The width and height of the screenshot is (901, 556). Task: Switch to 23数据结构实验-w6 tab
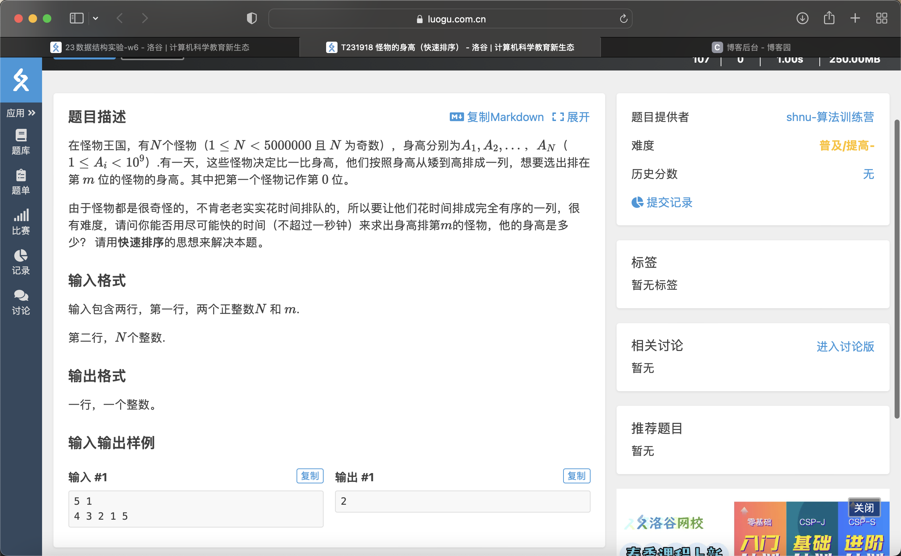click(x=150, y=47)
